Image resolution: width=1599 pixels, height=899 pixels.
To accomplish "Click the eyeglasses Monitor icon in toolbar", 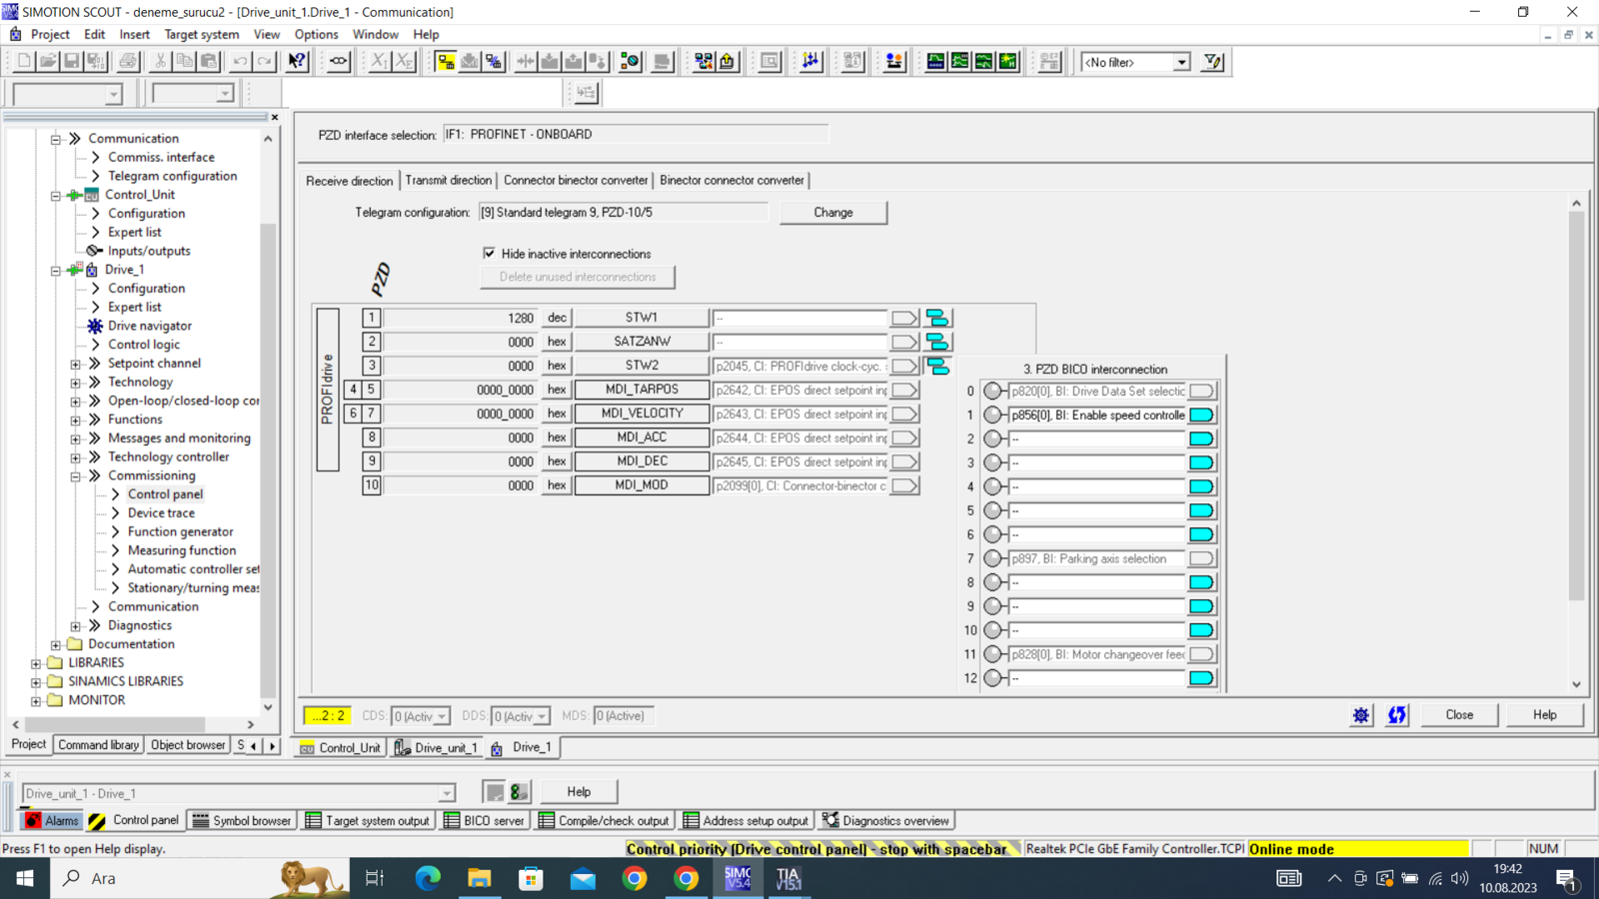I will (339, 62).
